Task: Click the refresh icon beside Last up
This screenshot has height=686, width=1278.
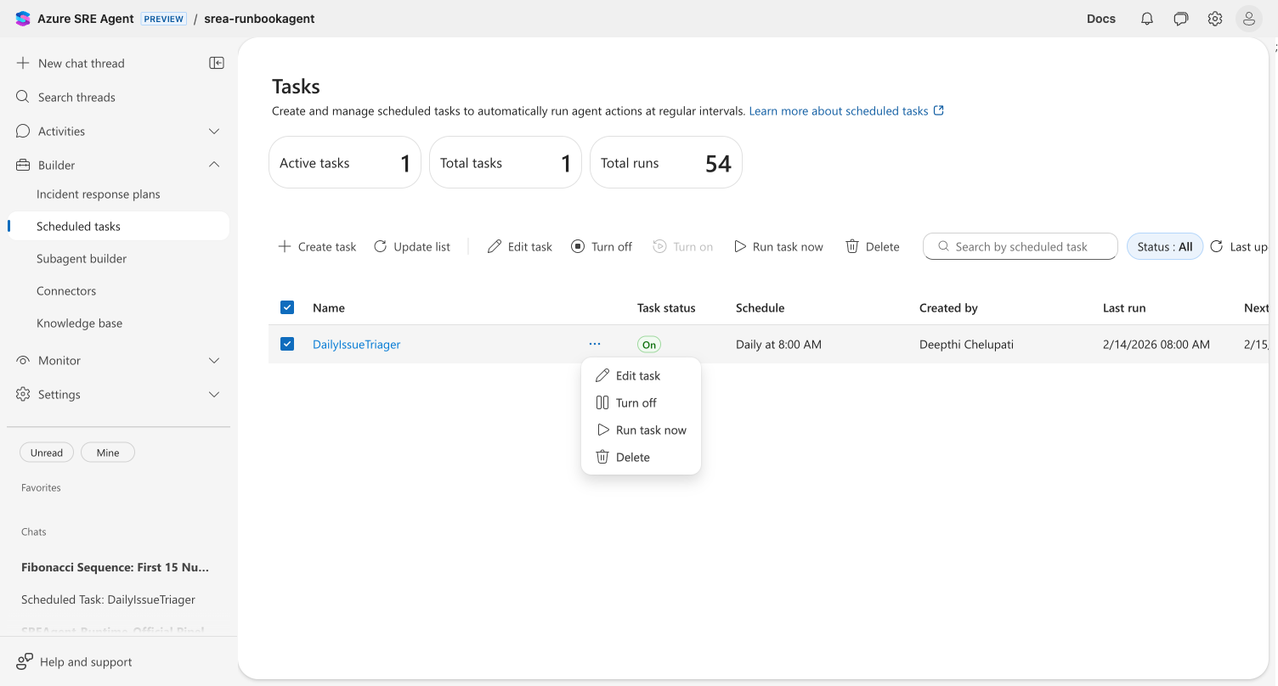Action: 1217,246
